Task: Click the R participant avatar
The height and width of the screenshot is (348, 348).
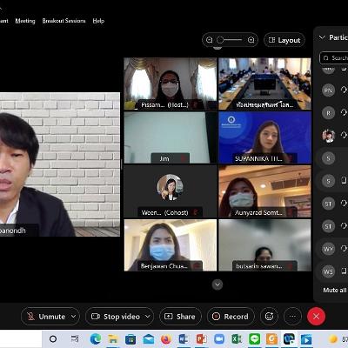Action: [328, 113]
